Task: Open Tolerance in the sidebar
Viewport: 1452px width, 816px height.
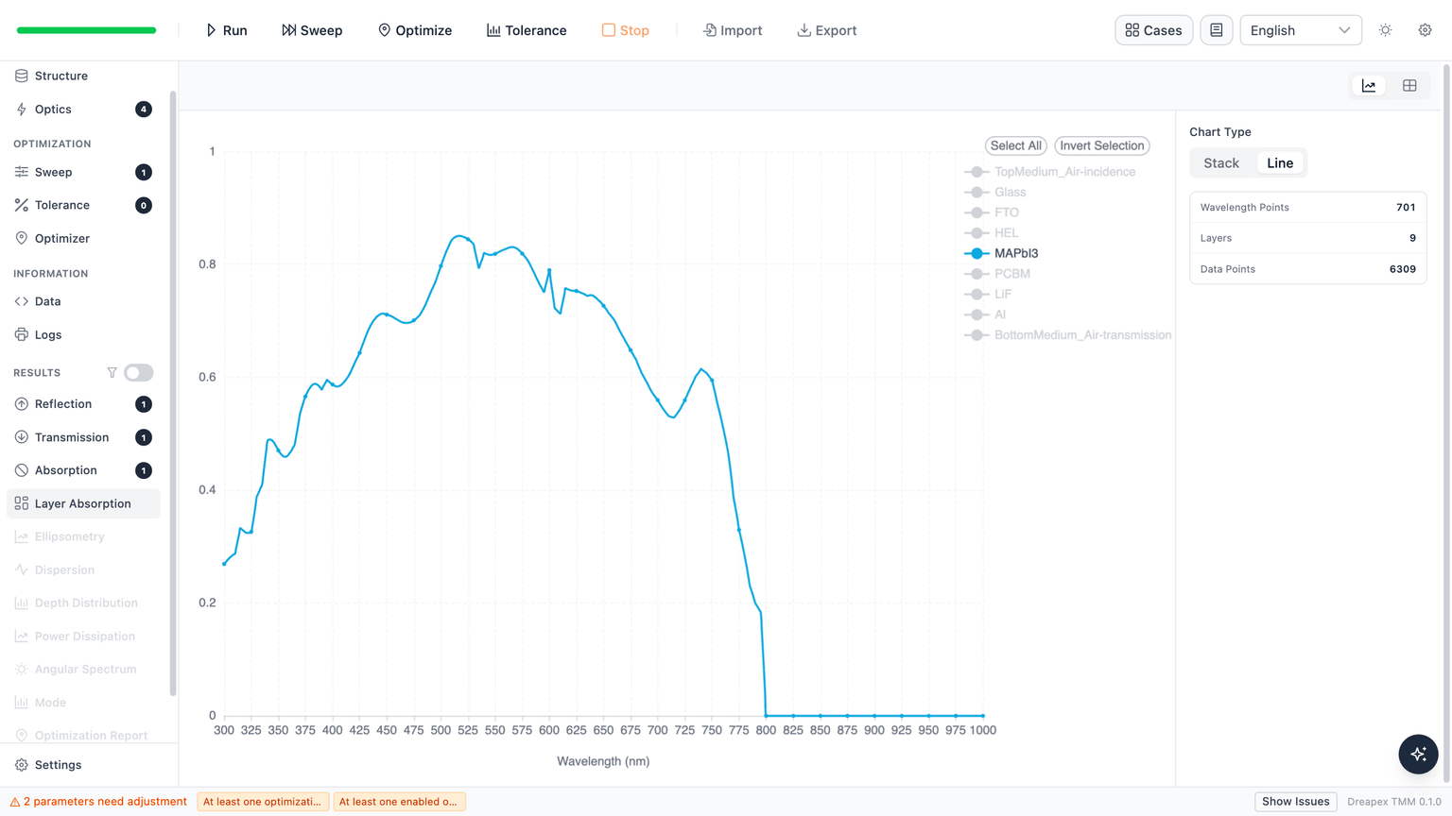Action: pyautogui.click(x=83, y=205)
